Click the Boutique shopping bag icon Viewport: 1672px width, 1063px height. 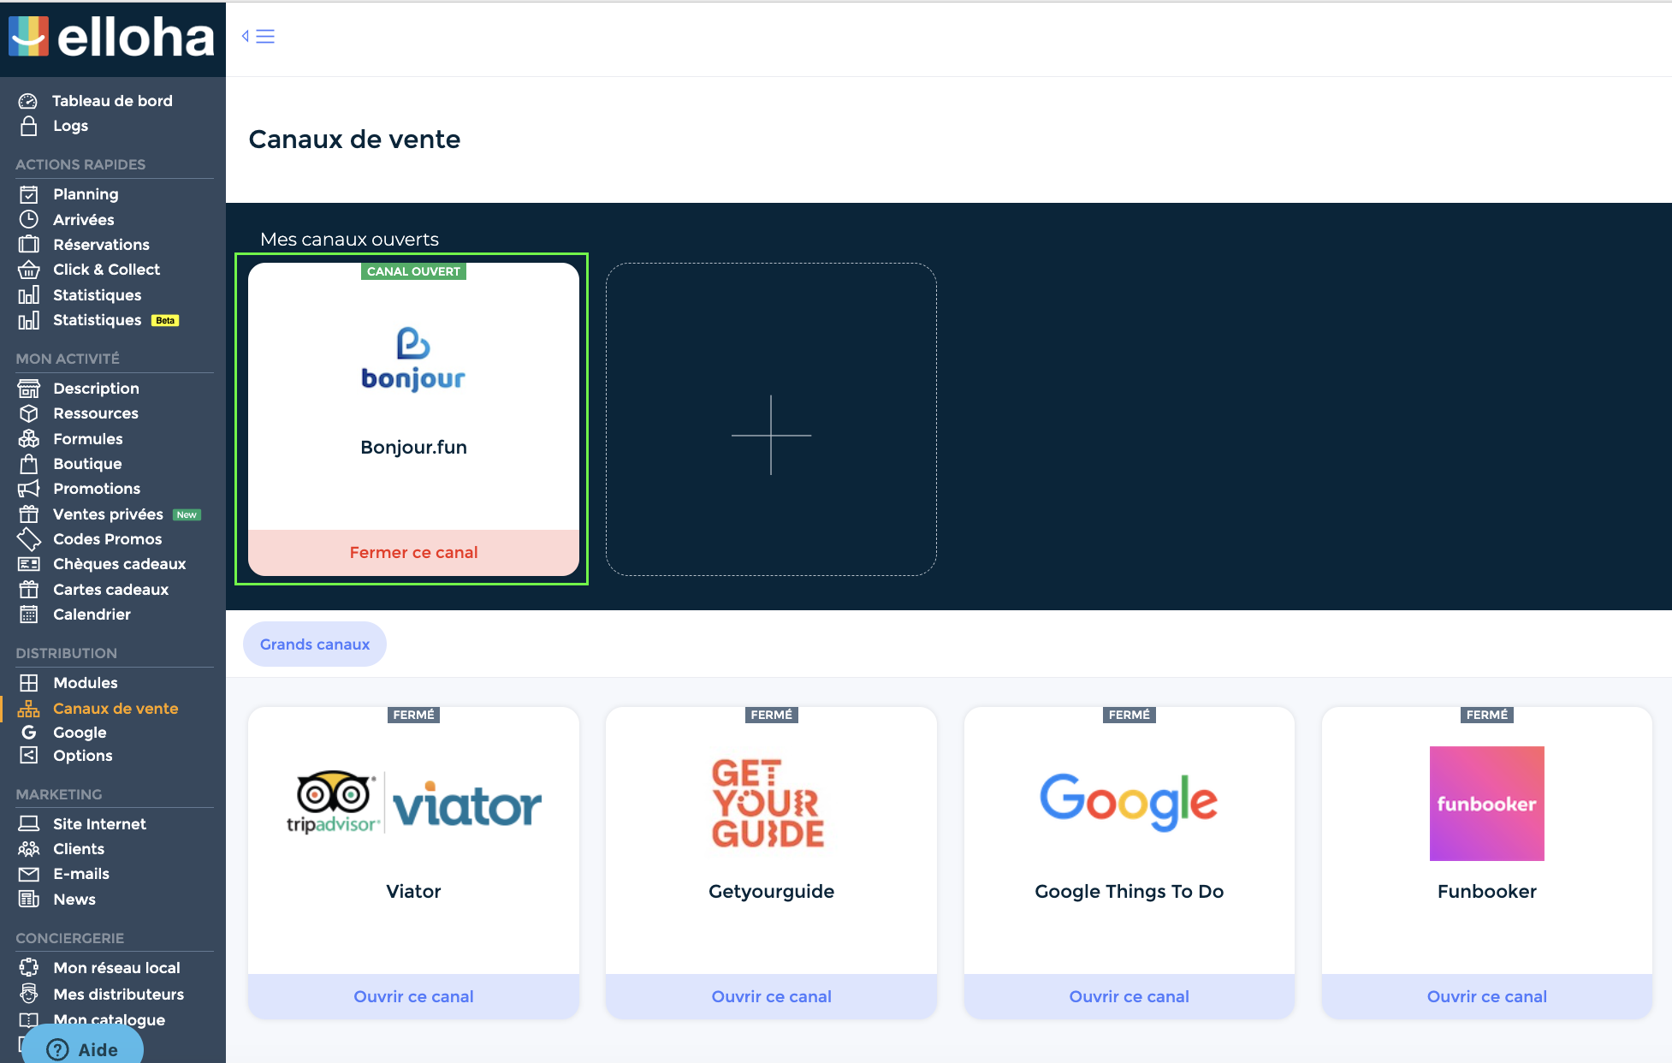[29, 464]
